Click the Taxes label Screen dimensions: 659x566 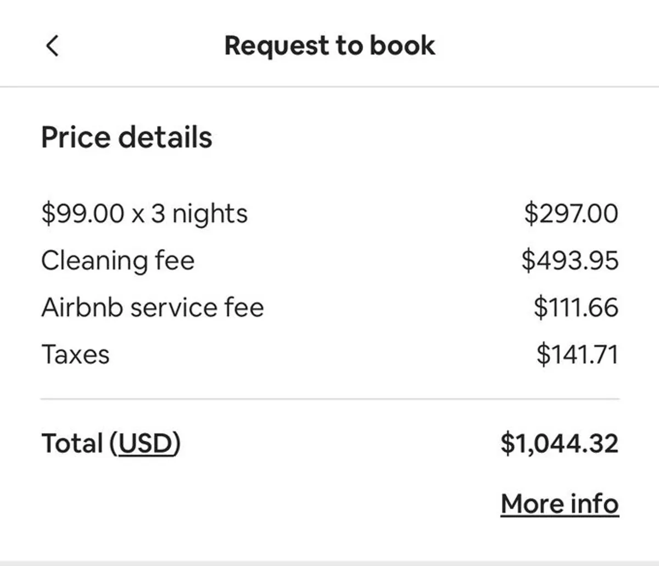(75, 355)
